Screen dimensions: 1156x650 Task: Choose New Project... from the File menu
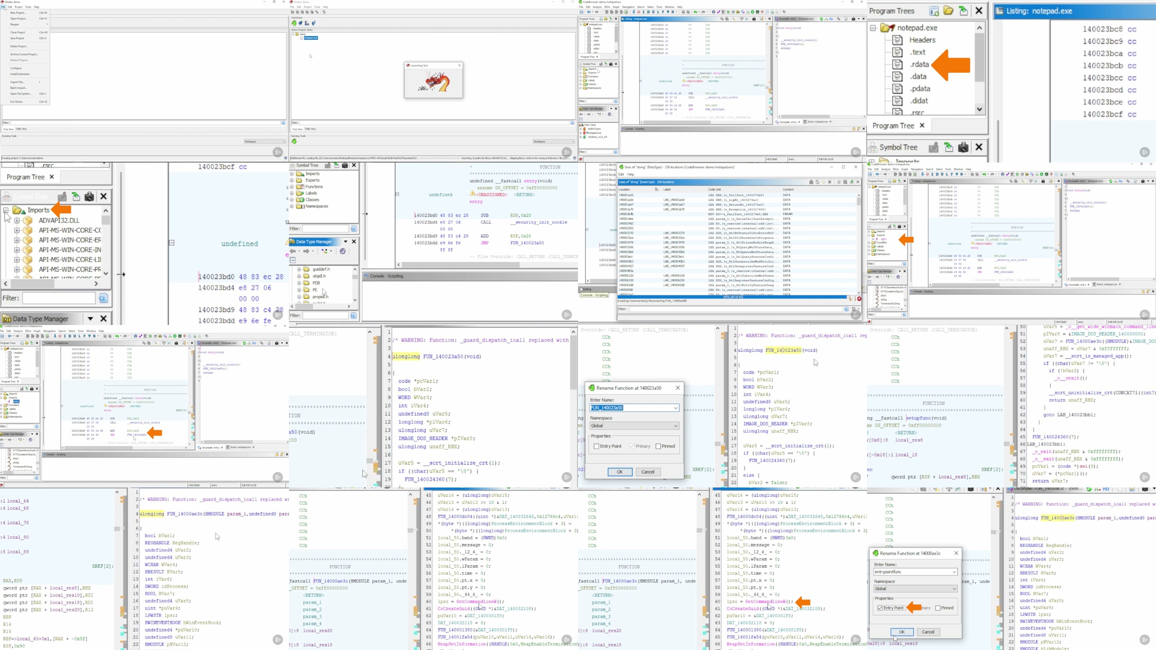click(27, 13)
